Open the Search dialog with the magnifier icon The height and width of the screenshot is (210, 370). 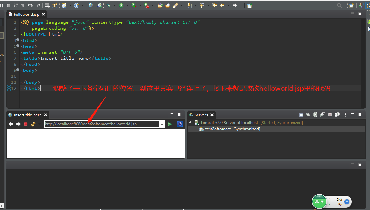click(x=339, y=5)
